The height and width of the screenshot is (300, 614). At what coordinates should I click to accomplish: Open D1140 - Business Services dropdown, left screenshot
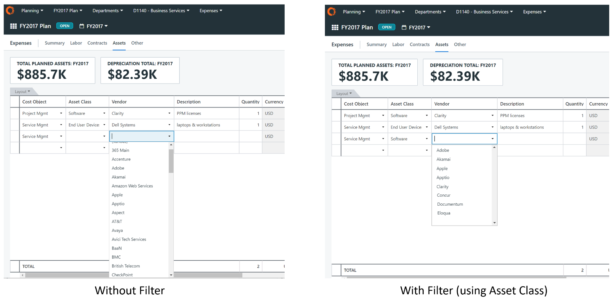click(x=161, y=11)
